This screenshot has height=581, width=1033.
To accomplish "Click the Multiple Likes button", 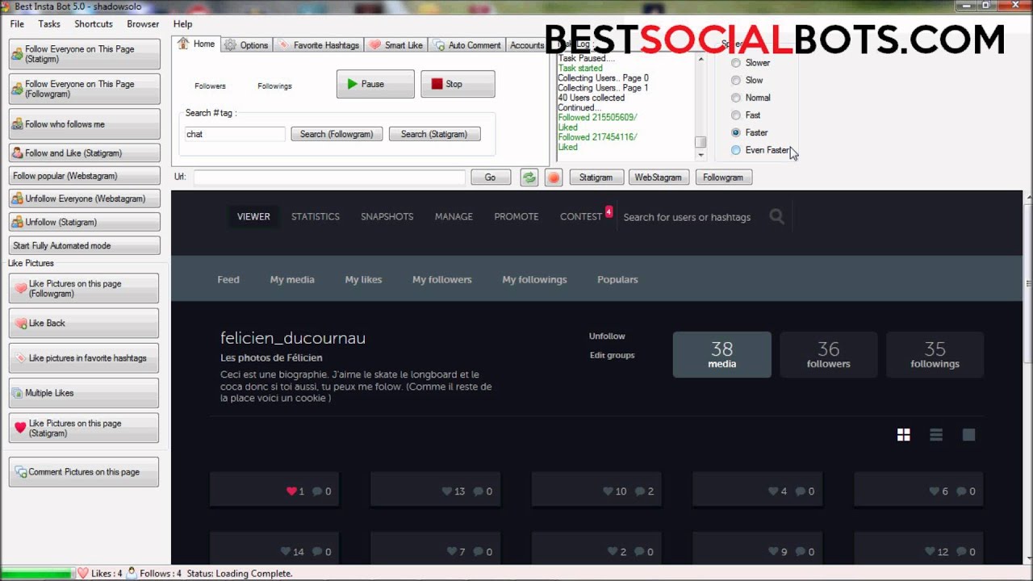I will pyautogui.click(x=84, y=393).
